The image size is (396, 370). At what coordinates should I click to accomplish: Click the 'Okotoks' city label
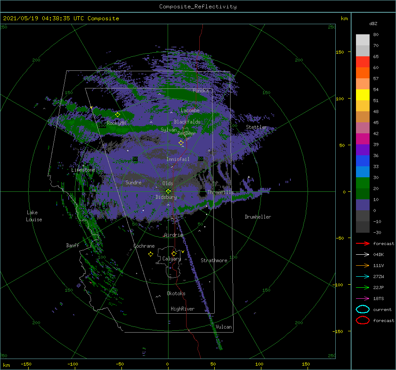point(176,293)
